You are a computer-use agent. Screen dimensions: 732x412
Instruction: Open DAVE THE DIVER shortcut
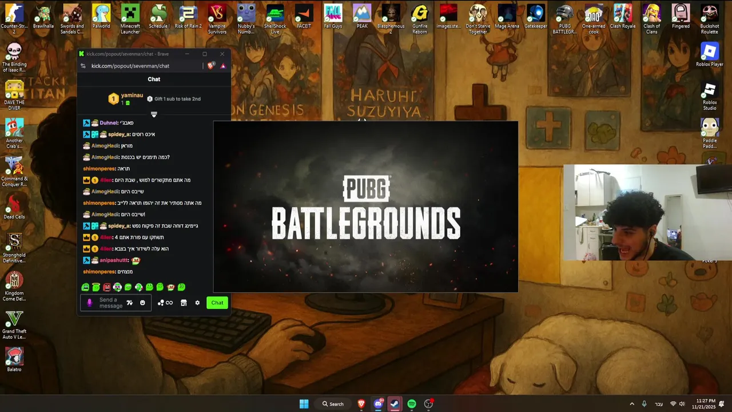tap(14, 95)
